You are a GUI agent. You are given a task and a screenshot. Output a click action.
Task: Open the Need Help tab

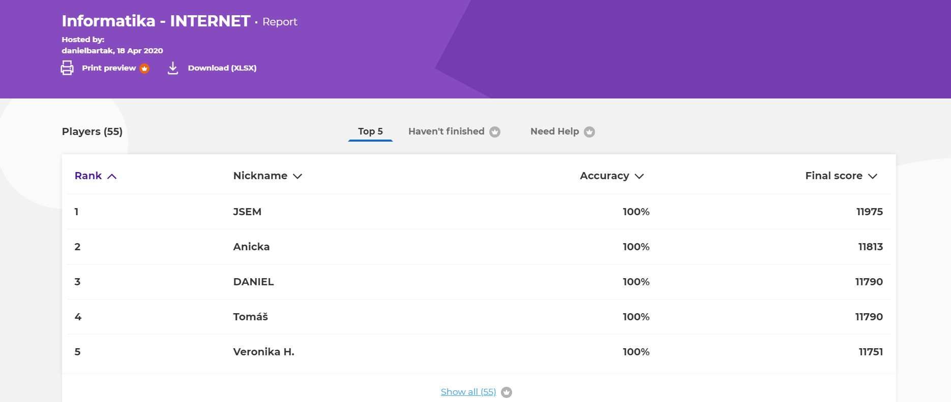tap(554, 131)
